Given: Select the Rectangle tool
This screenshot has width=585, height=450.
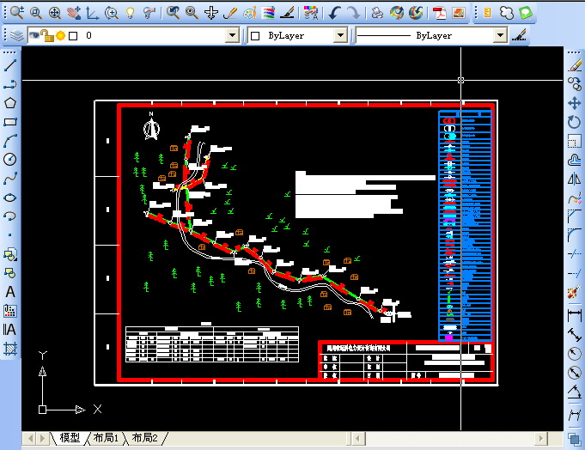Looking at the screenshot, I should [x=10, y=122].
